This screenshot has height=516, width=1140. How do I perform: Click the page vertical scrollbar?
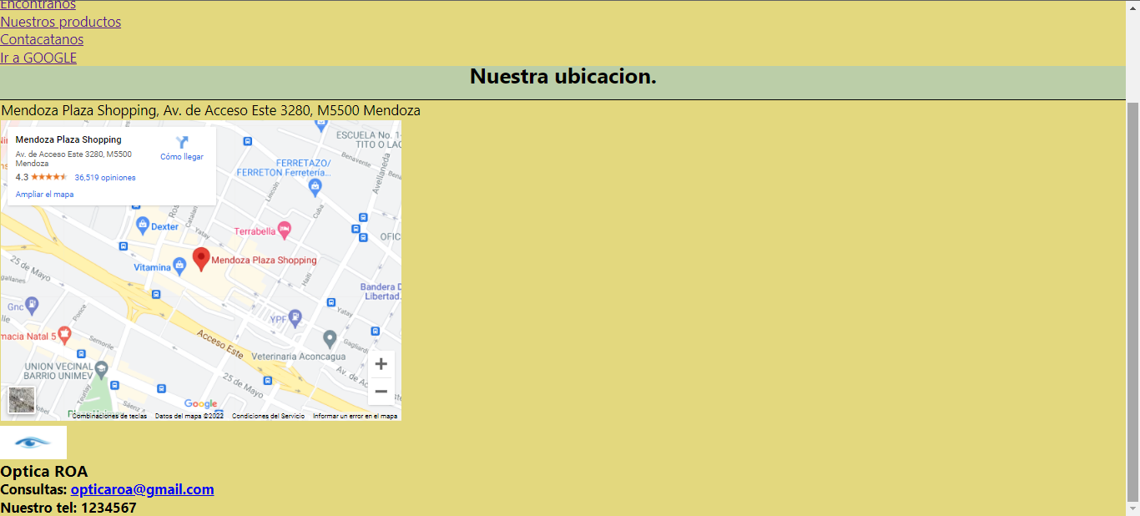(x=1132, y=301)
